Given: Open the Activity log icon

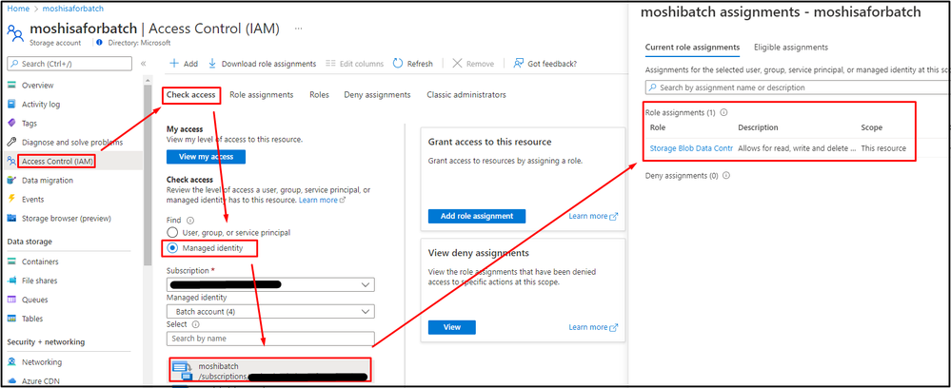Looking at the screenshot, I should [11, 105].
